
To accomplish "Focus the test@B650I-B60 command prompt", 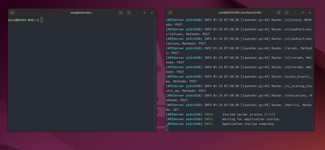I will pos(42,20).
